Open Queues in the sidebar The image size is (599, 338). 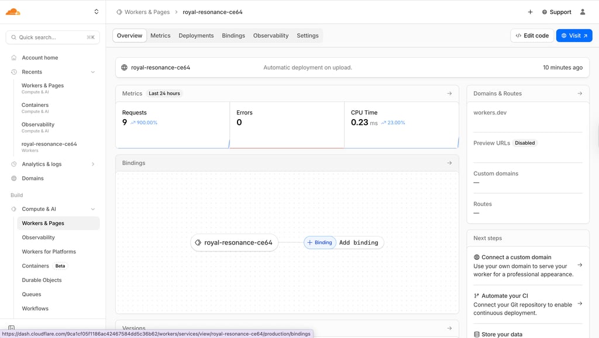32,294
